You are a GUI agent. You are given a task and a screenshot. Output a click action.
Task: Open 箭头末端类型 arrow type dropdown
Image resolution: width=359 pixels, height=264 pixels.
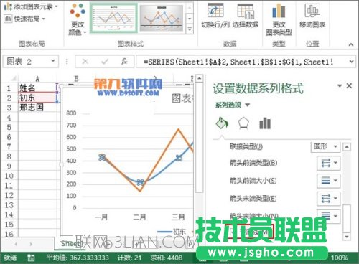pos(329,198)
